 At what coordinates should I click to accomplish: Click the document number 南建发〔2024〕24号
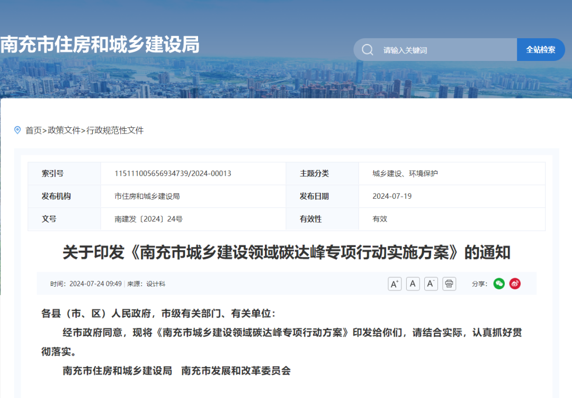coord(148,219)
